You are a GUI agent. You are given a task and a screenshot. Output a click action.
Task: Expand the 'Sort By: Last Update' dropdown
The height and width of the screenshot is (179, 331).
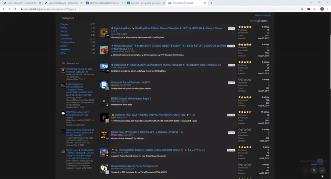coord(259,21)
